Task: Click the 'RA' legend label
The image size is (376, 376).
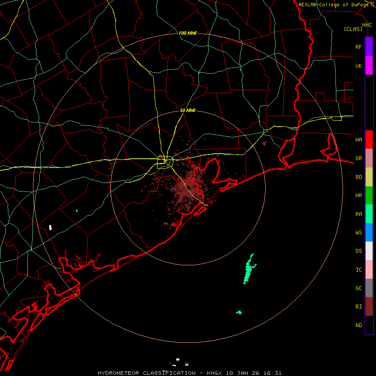Action: click(x=358, y=214)
